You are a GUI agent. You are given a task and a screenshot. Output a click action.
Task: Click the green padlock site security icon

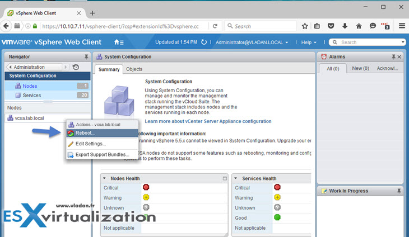pyautogui.click(x=35, y=26)
